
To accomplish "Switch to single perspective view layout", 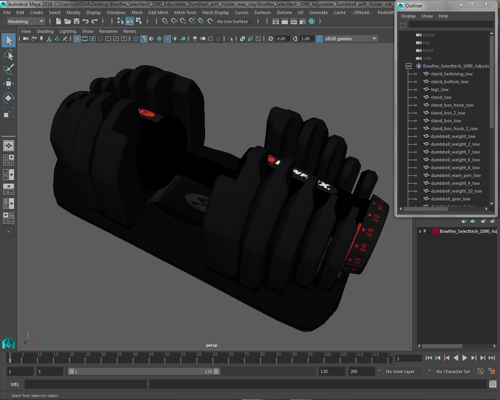I will [9, 146].
